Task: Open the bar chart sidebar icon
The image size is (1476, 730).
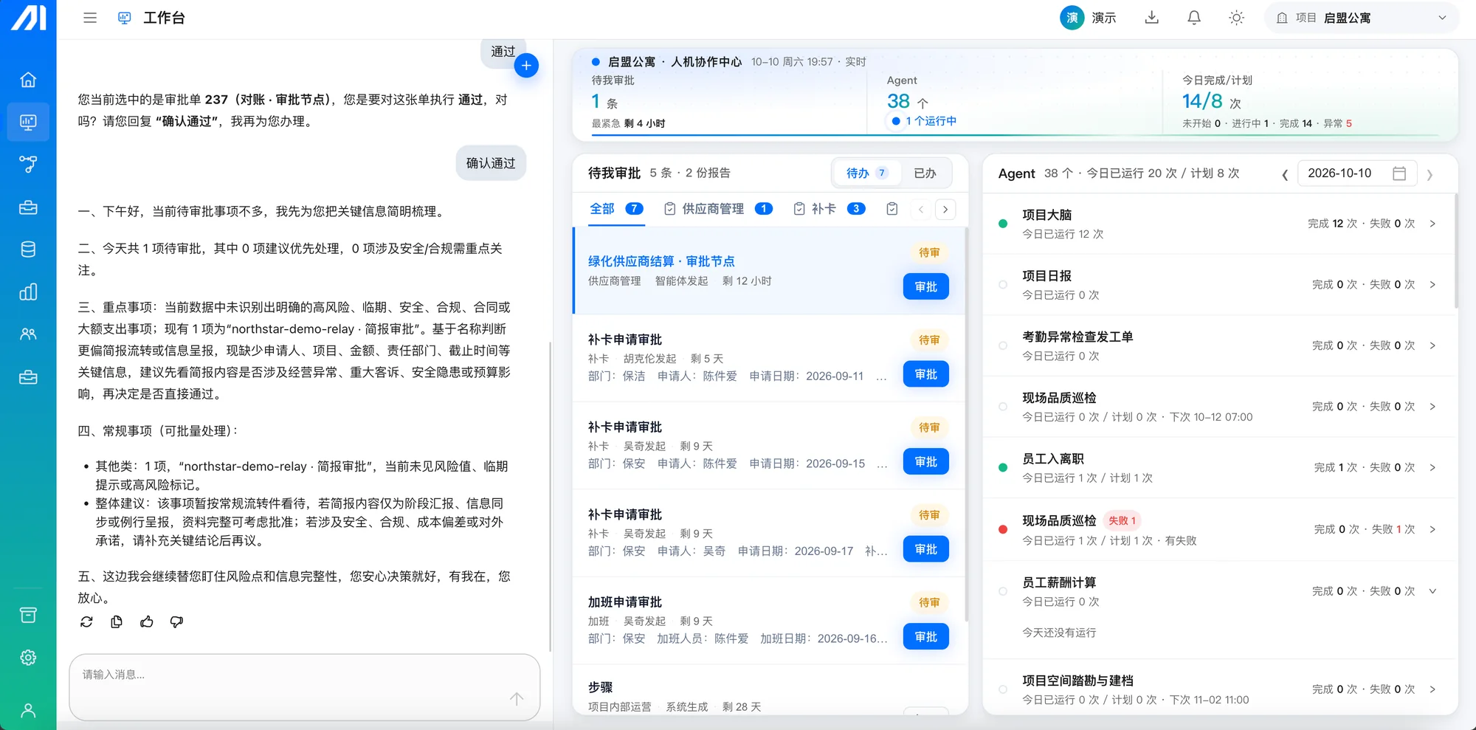Action: (28, 292)
